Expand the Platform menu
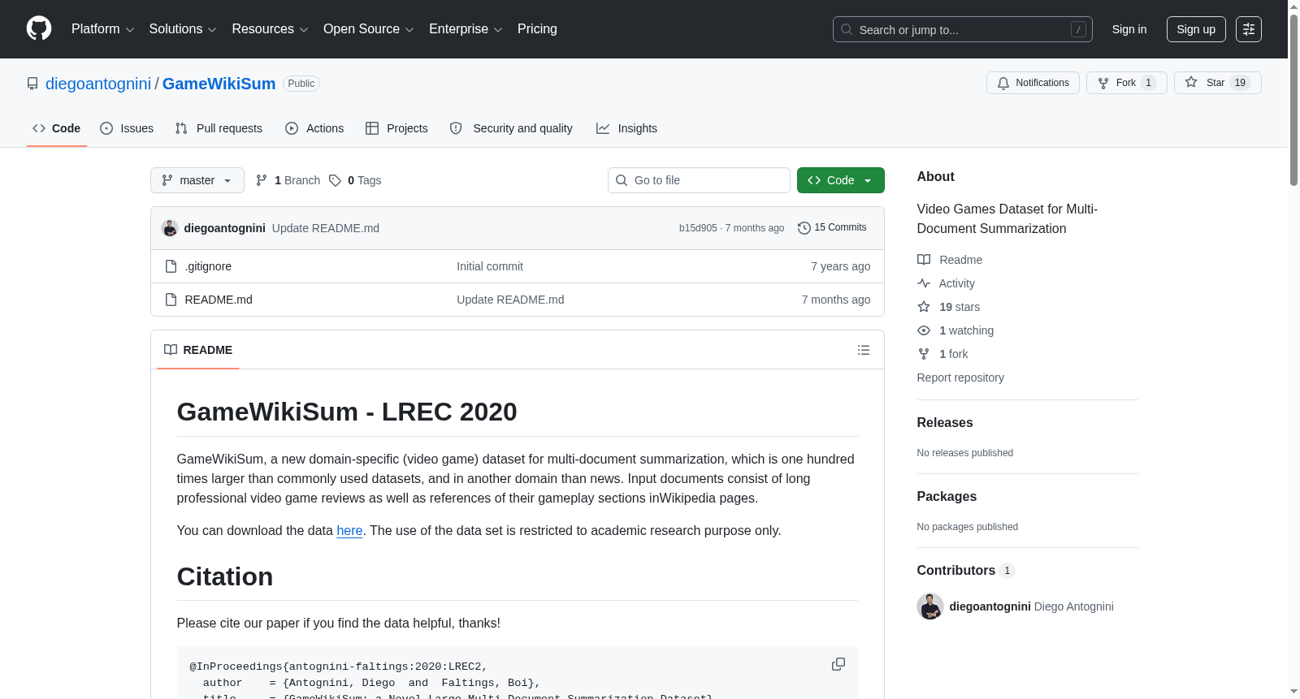This screenshot has width=1300, height=699. tap(103, 29)
